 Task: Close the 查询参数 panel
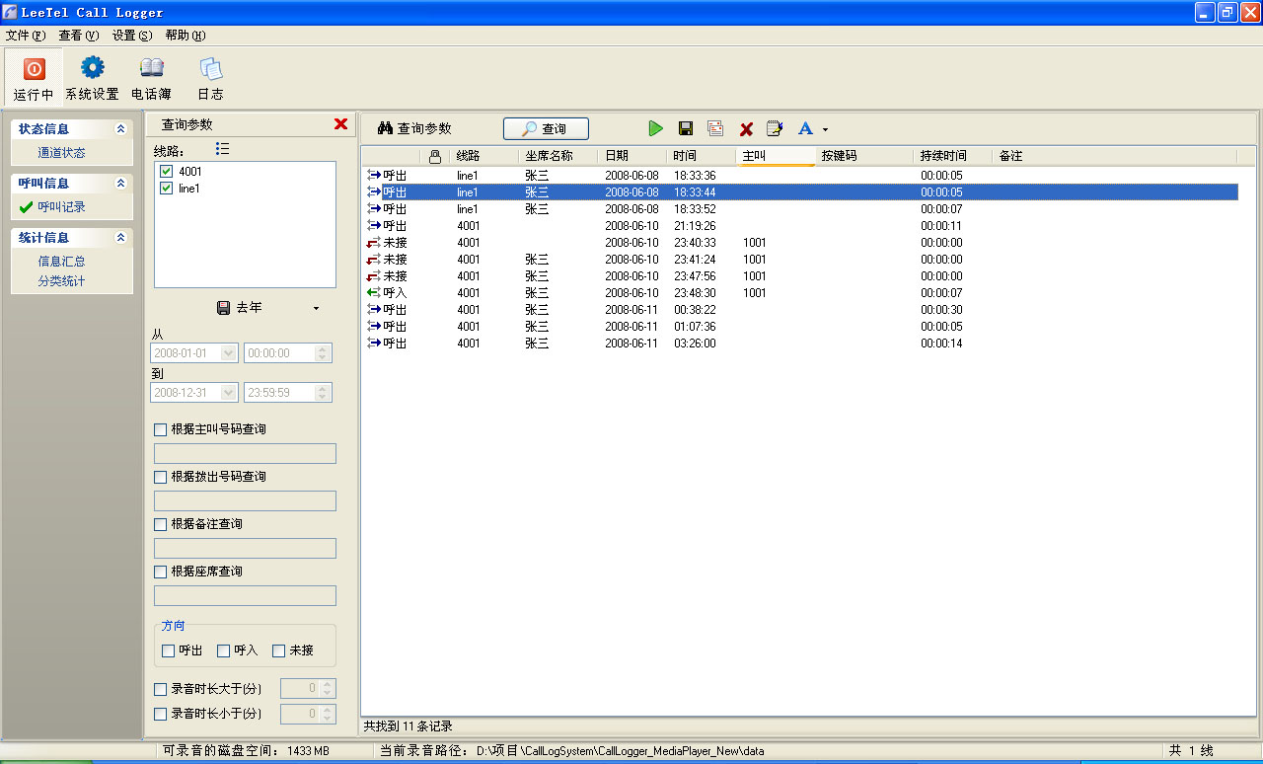(x=340, y=124)
